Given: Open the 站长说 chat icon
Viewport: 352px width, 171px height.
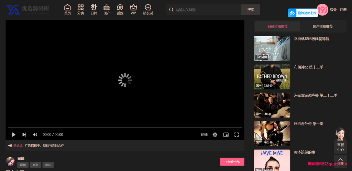Looking at the screenshot, I should tap(148, 8).
